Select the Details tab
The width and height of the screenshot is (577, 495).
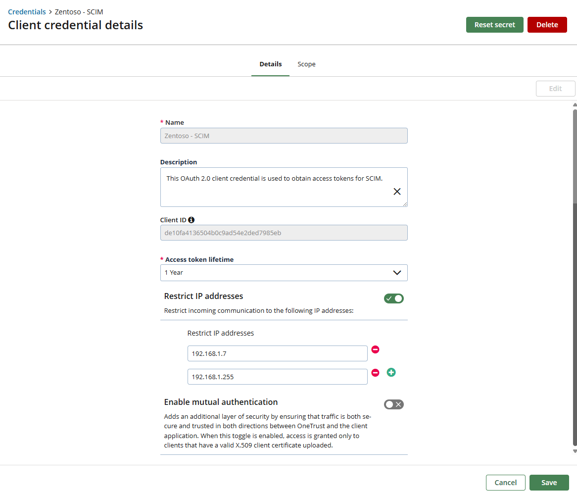(x=270, y=64)
